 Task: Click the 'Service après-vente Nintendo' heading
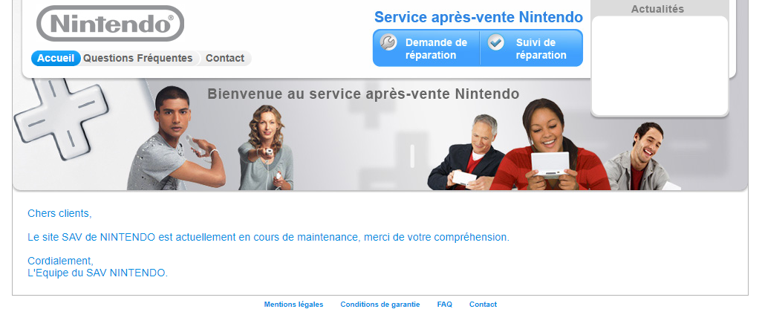[x=479, y=17]
